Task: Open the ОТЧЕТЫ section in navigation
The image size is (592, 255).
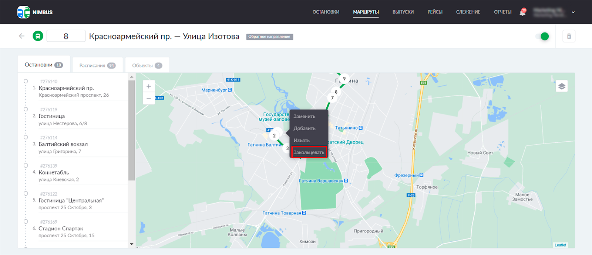Action: [502, 12]
